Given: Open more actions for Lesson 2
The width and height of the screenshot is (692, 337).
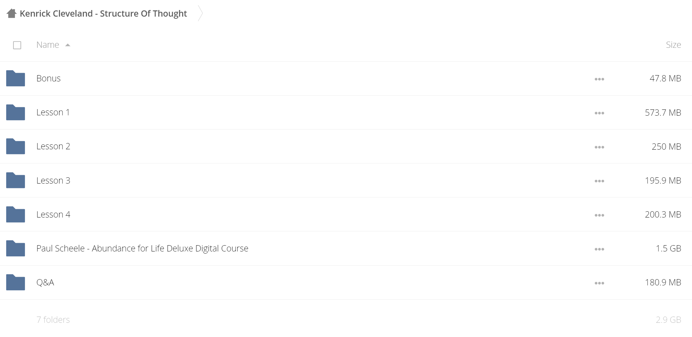Looking at the screenshot, I should (599, 147).
